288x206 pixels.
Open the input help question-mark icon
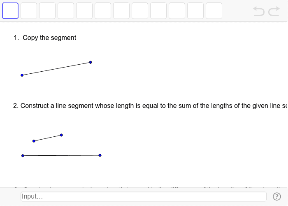pyautogui.click(x=277, y=197)
